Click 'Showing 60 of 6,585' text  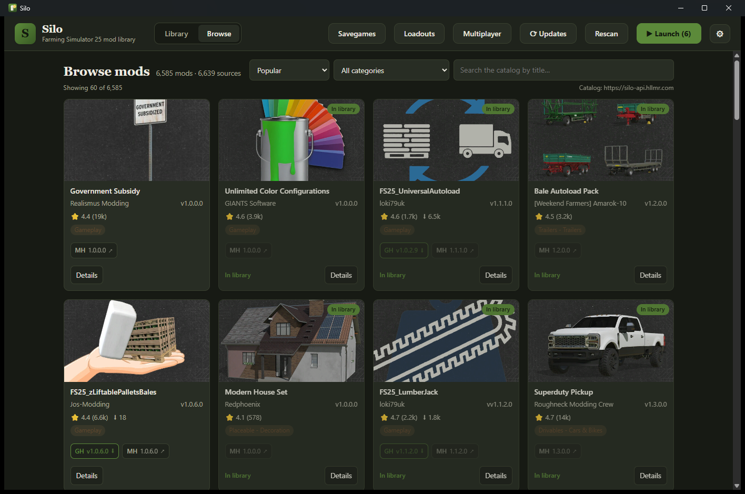tap(93, 88)
